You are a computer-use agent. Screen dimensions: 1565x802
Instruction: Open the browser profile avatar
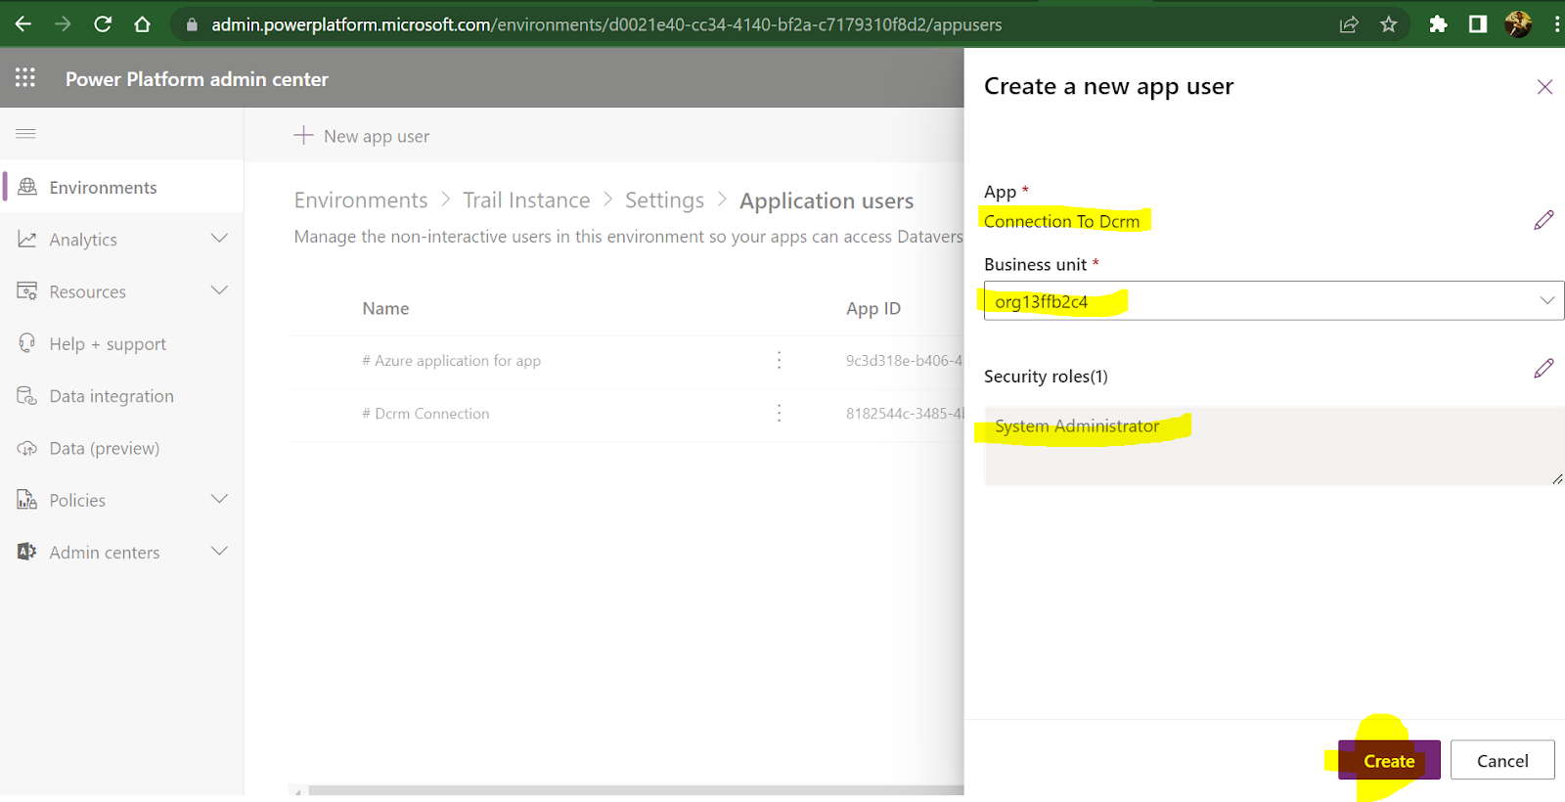pos(1518,24)
